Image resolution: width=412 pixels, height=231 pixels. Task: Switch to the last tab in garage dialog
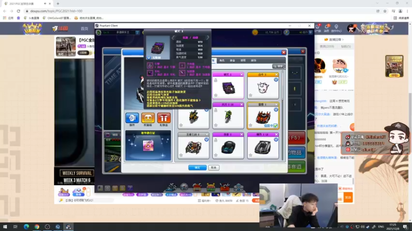(253, 61)
